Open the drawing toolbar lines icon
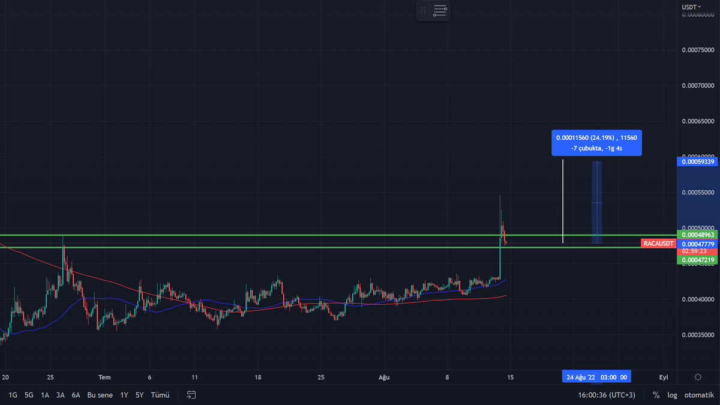Image resolution: width=720 pixels, height=405 pixels. (440, 11)
